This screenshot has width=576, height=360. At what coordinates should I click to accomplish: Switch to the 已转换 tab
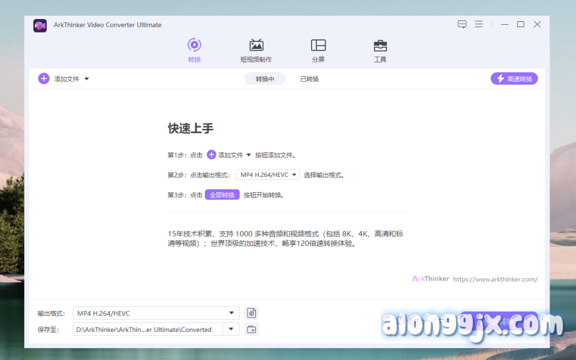pyautogui.click(x=309, y=79)
